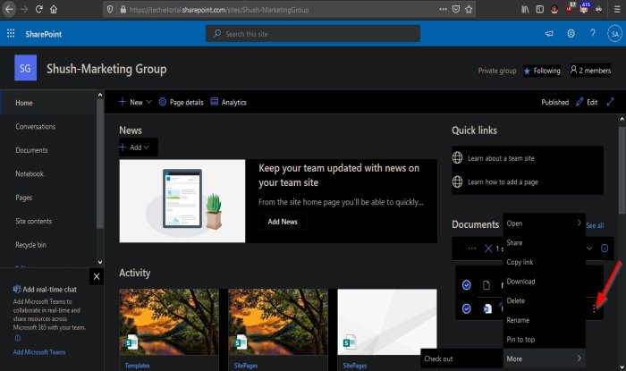The image size is (626, 371).
Task: Open the browser library icon
Action: [x=525, y=9]
